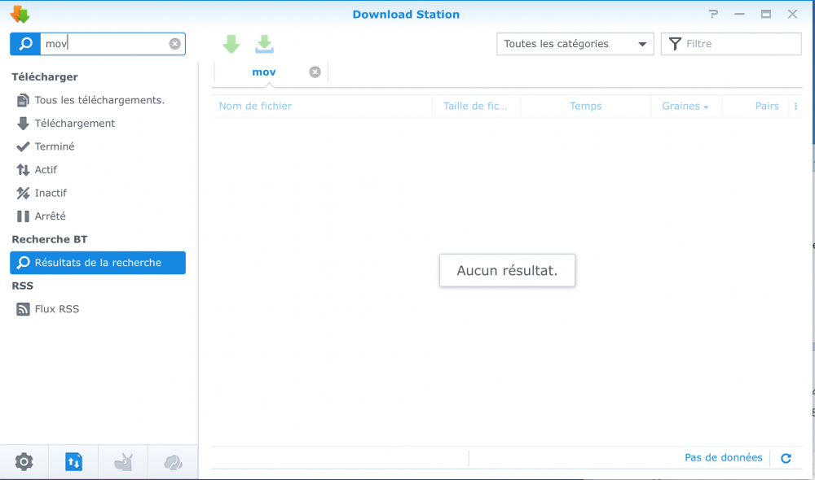
Task: Click the Télécharger section header
Action: pos(45,76)
